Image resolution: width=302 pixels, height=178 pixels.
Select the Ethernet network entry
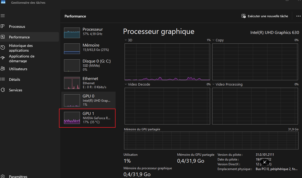pyautogui.click(x=88, y=83)
